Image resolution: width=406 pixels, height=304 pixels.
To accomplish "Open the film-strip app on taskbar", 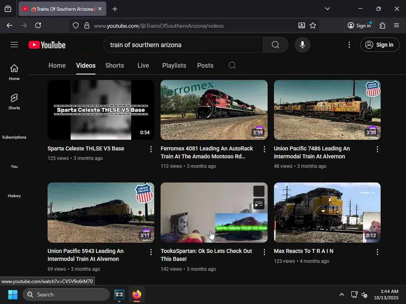I will [119, 294].
